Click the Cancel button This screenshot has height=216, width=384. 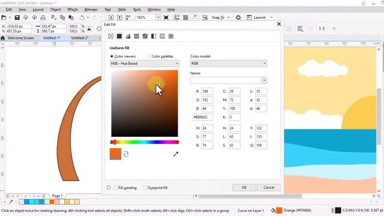click(269, 187)
